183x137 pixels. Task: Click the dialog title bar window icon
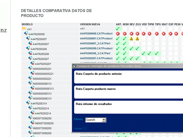(x=74, y=66)
